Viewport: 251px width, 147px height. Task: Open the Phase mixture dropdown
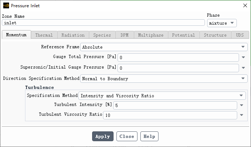(x=222, y=23)
